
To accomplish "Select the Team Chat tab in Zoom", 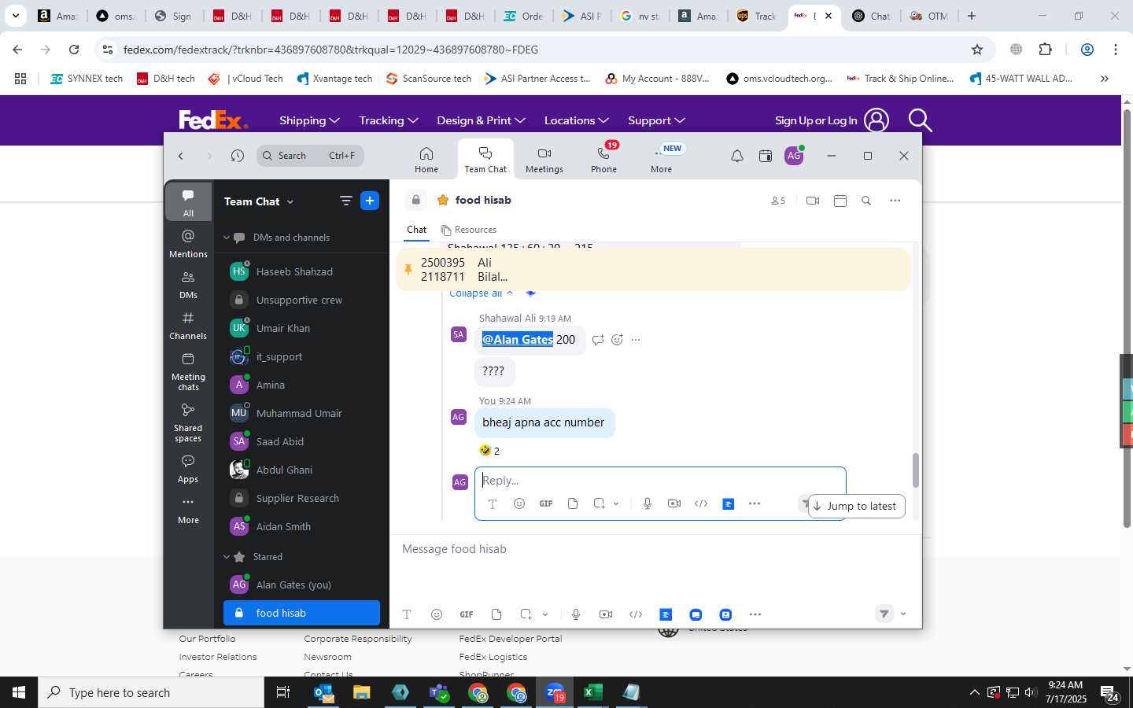I will click(485, 159).
